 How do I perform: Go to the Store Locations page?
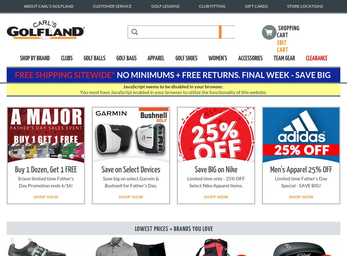305,6
